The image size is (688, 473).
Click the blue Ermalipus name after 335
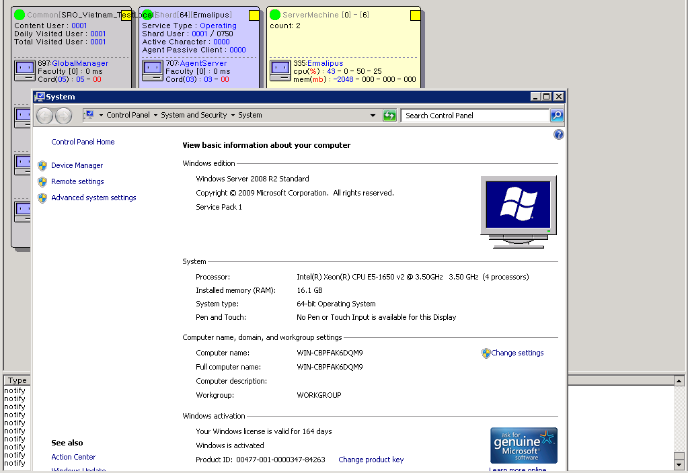tap(325, 63)
